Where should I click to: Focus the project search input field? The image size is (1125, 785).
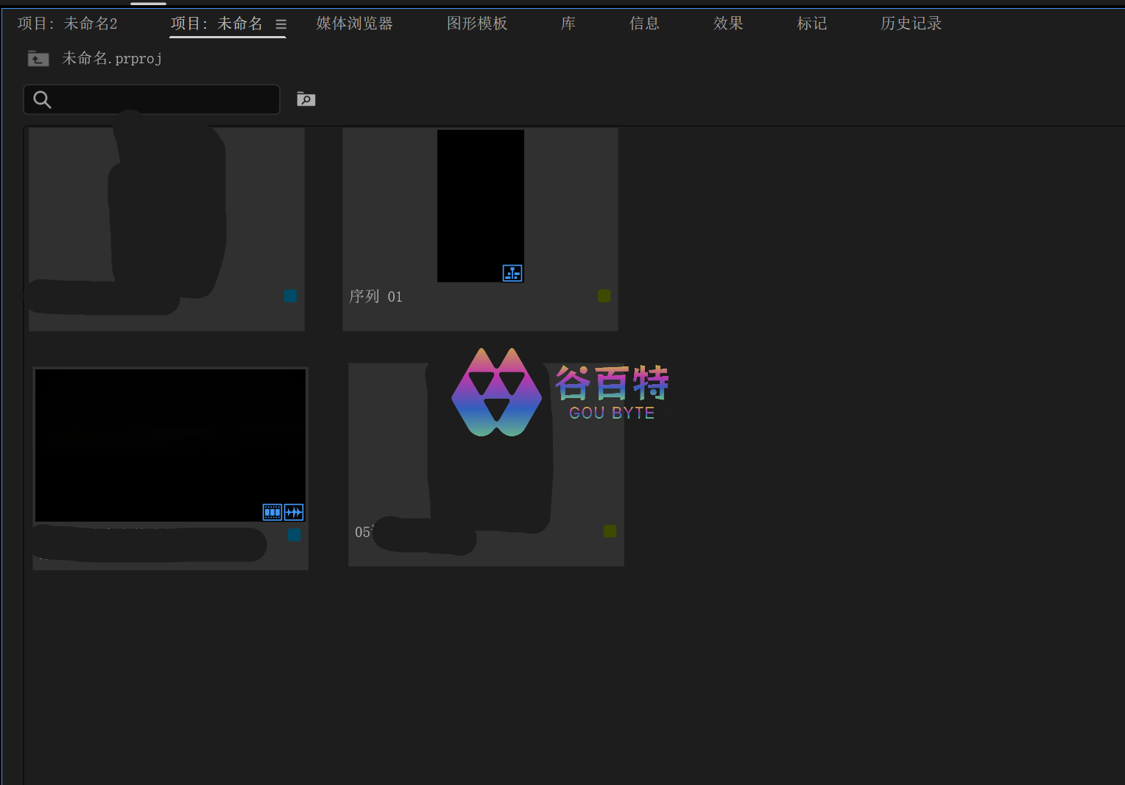162,100
